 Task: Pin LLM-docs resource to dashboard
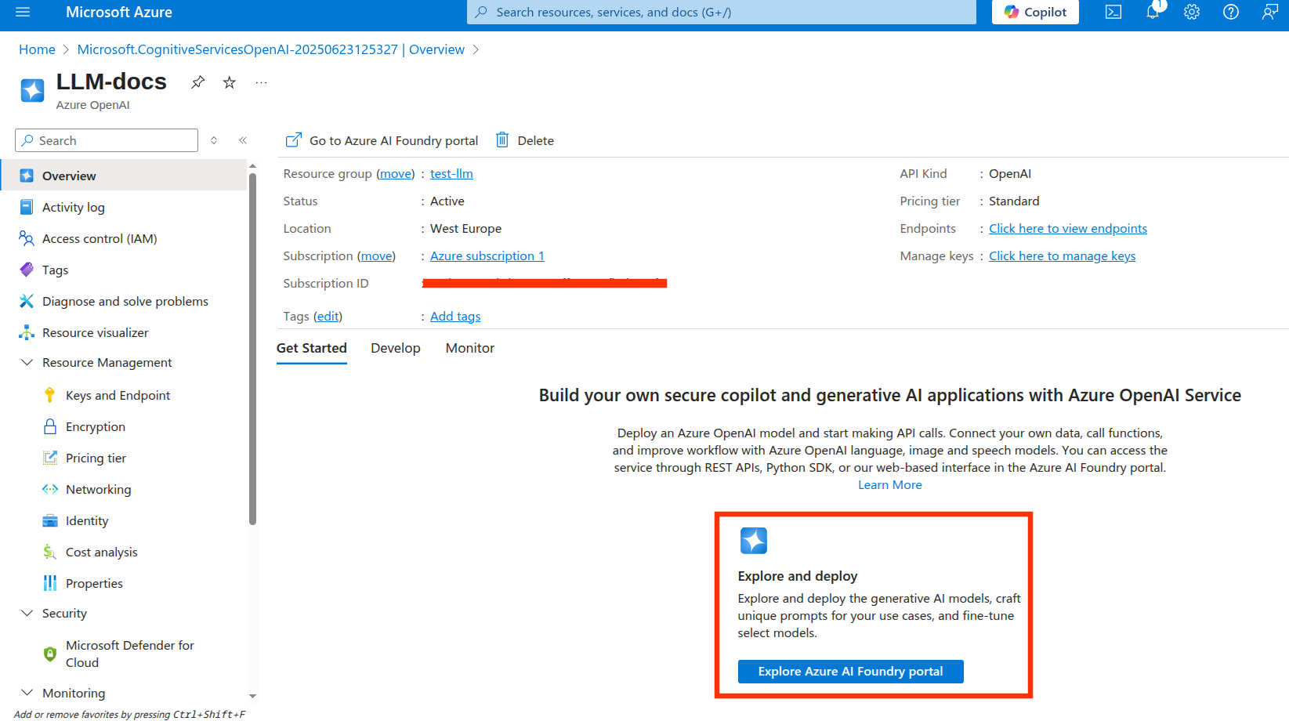coord(198,82)
